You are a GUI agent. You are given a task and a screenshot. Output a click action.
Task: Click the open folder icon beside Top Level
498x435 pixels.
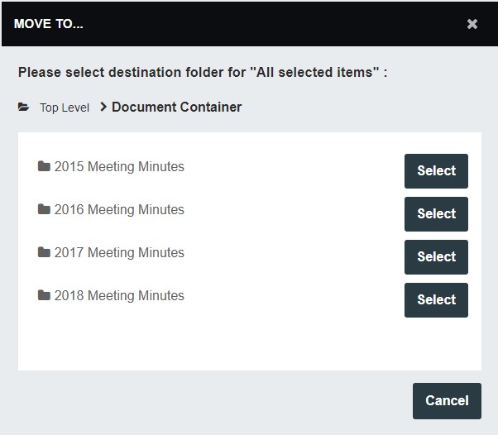coord(24,108)
